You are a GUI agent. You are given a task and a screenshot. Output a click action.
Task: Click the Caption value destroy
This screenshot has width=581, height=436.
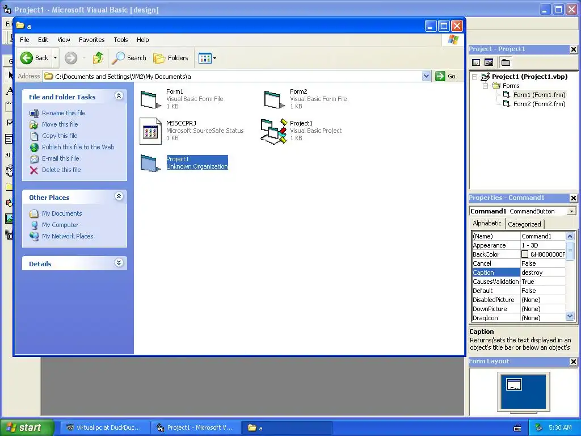coord(543,272)
